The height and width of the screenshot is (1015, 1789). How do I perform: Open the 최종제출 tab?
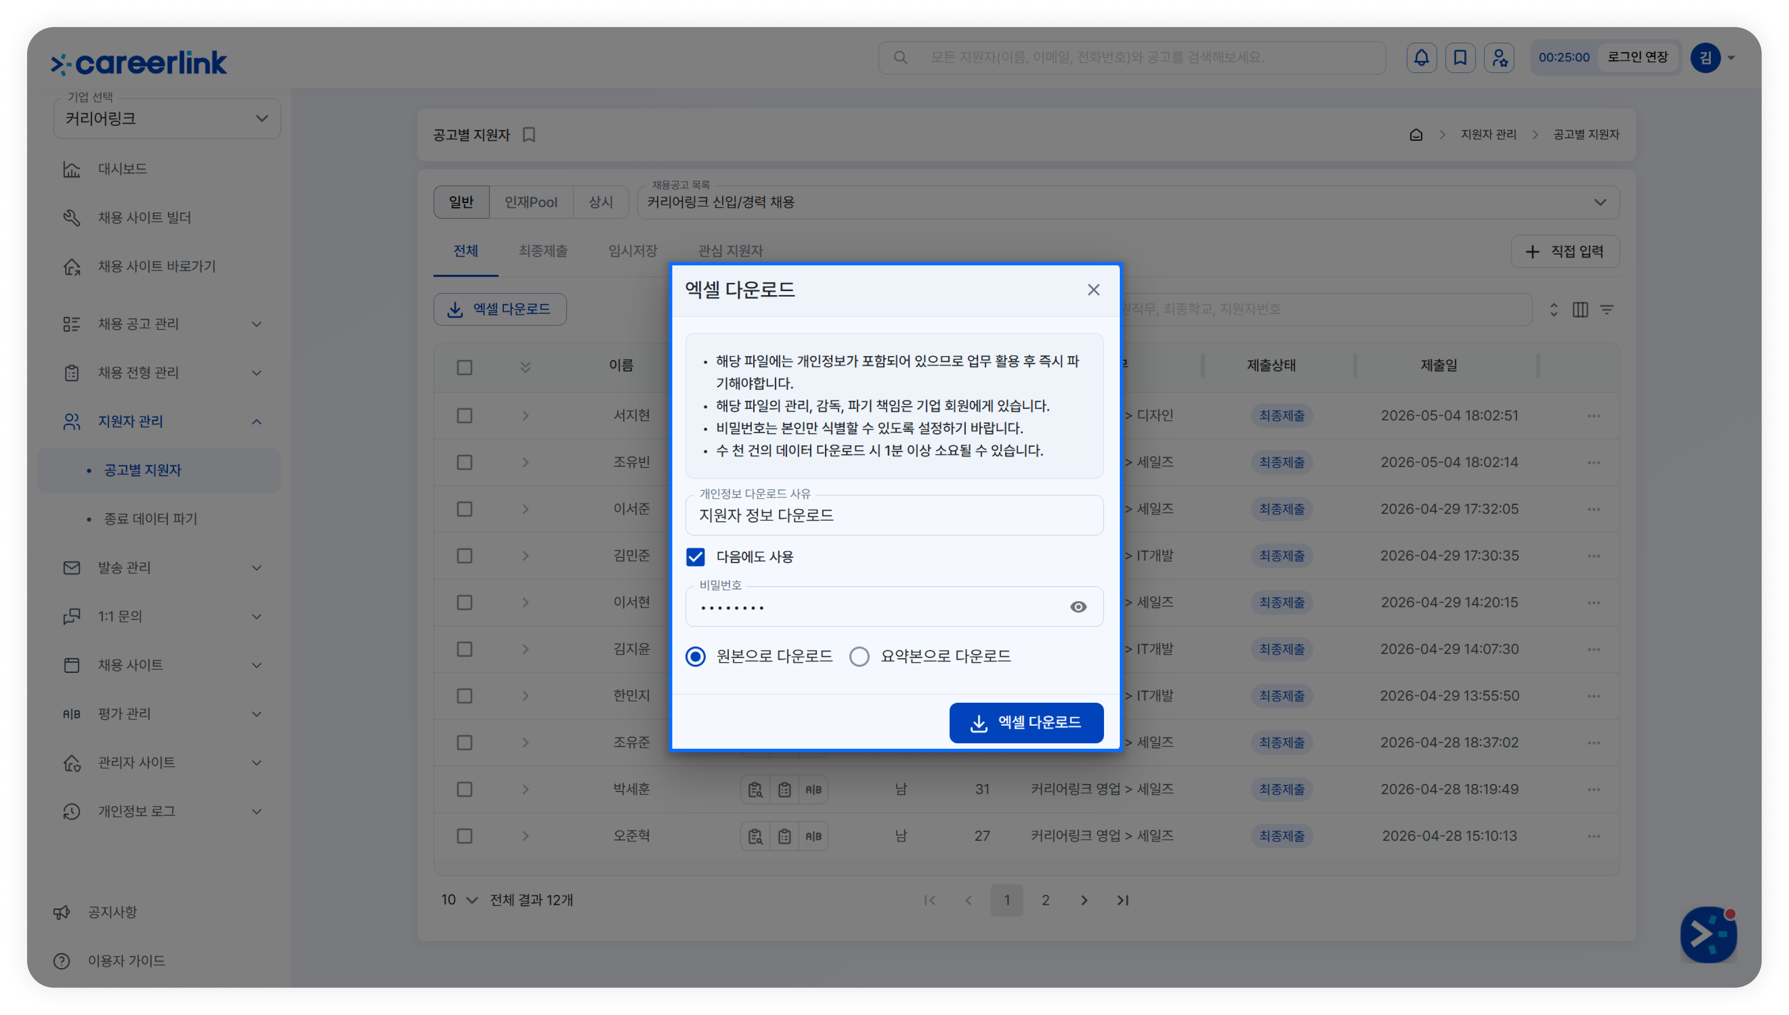tap(543, 251)
